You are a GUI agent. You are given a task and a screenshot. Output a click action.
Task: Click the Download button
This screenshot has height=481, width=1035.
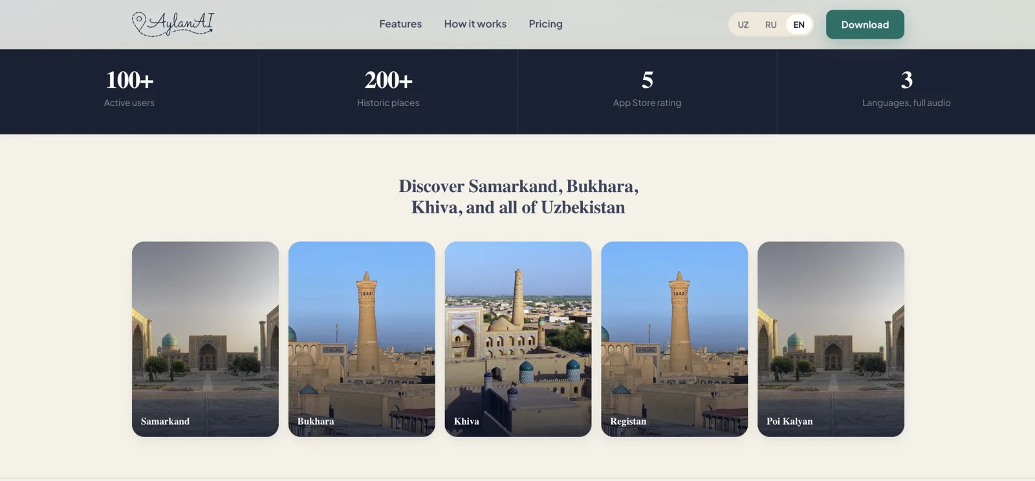pos(865,25)
